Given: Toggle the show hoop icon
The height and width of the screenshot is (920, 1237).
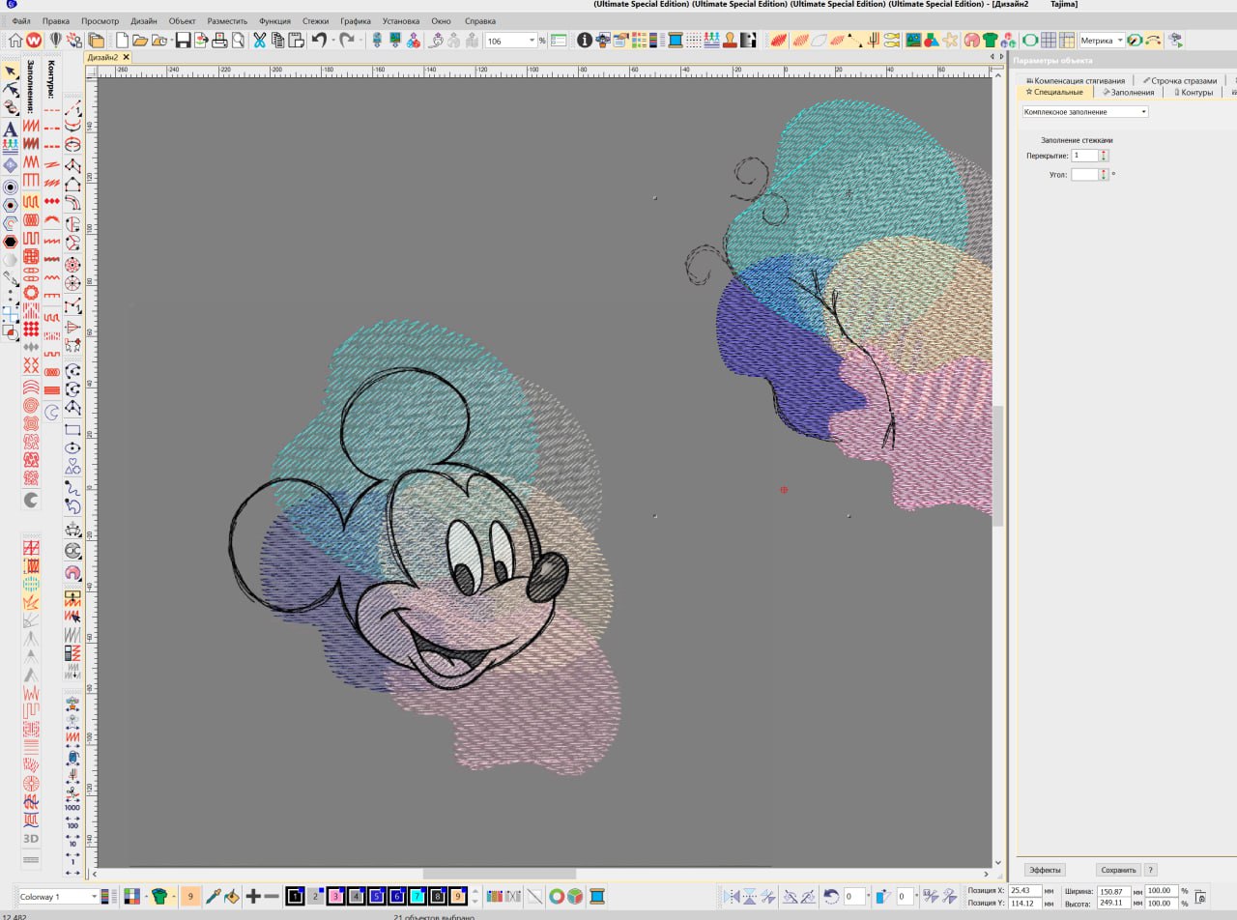Looking at the screenshot, I should click(x=1030, y=41).
